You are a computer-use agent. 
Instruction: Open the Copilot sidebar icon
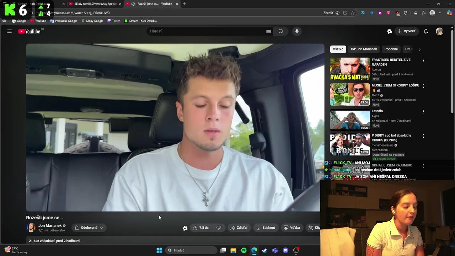tap(450, 13)
